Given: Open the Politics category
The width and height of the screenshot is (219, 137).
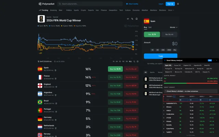Looking at the screenshot, I should click(x=69, y=10).
